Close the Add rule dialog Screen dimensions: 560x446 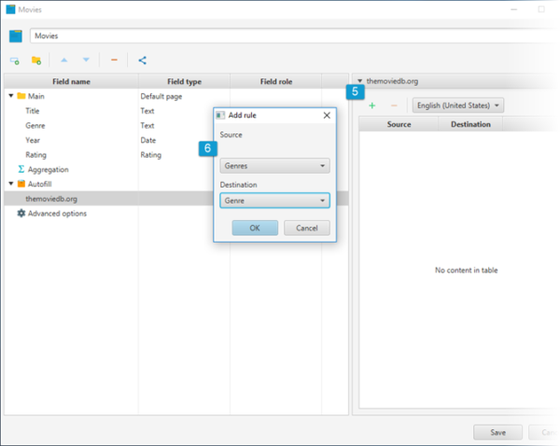(x=327, y=116)
